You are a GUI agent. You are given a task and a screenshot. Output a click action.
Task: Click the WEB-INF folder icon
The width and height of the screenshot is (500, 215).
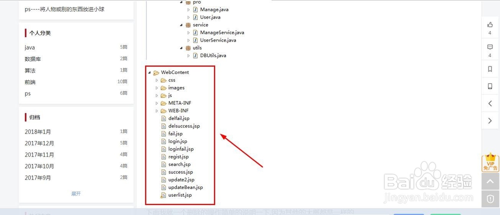[163, 110]
